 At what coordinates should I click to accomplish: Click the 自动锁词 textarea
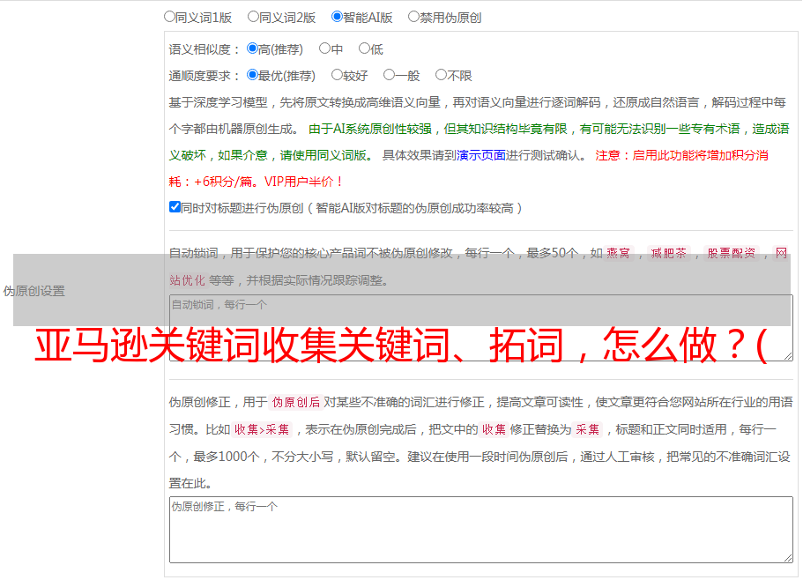(x=481, y=328)
